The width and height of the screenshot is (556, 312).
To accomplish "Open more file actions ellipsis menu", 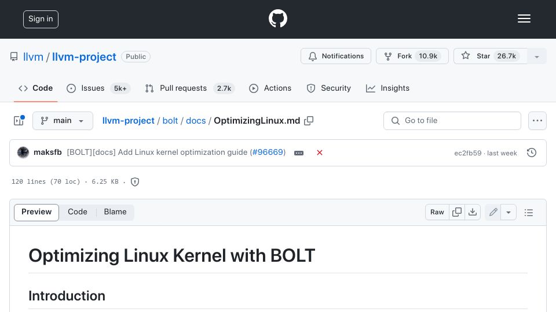I will tap(537, 121).
